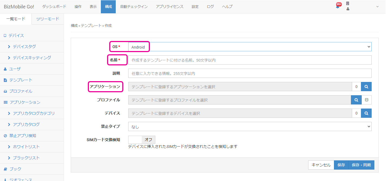Click the minus square icon beside プロファイル search

coord(366,100)
